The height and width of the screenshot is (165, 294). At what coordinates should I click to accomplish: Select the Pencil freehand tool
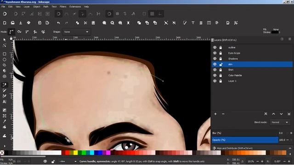pos(5,90)
